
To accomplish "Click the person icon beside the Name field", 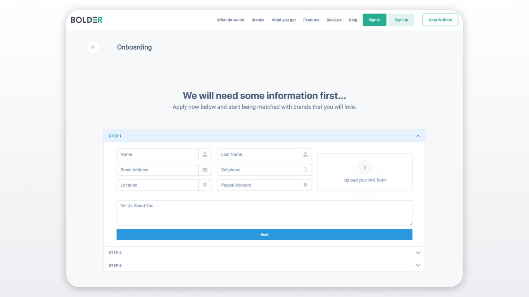I will tap(205, 154).
